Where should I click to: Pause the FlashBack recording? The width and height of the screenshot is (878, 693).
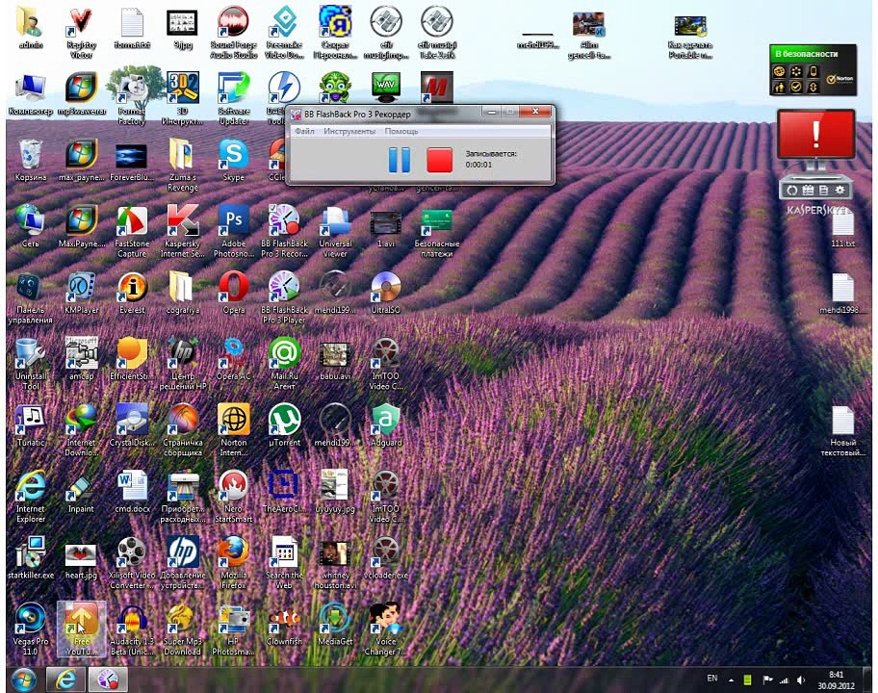[400, 160]
